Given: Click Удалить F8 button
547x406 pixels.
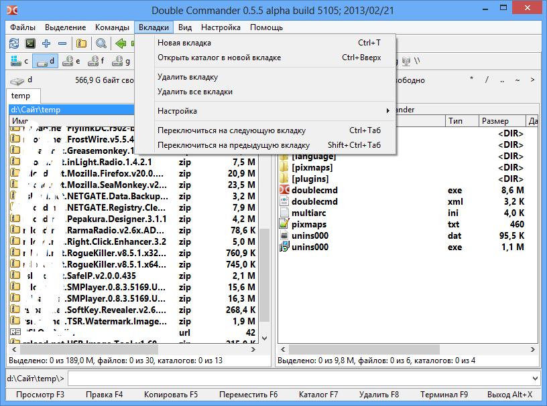Looking at the screenshot, I should tap(379, 395).
